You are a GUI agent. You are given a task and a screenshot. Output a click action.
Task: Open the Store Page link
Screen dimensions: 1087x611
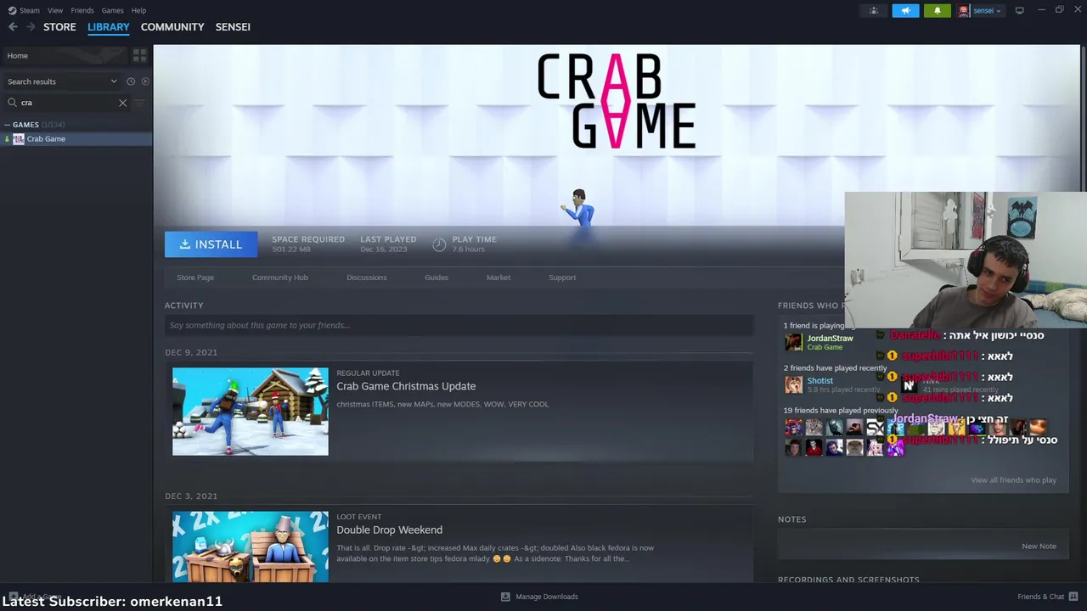[x=195, y=277]
